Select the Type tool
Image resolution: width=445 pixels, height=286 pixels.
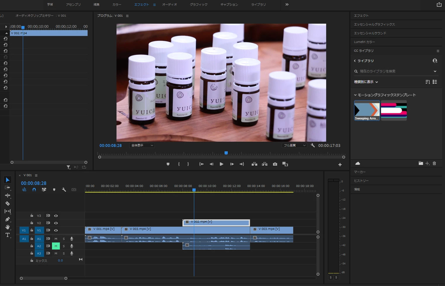[8, 235]
